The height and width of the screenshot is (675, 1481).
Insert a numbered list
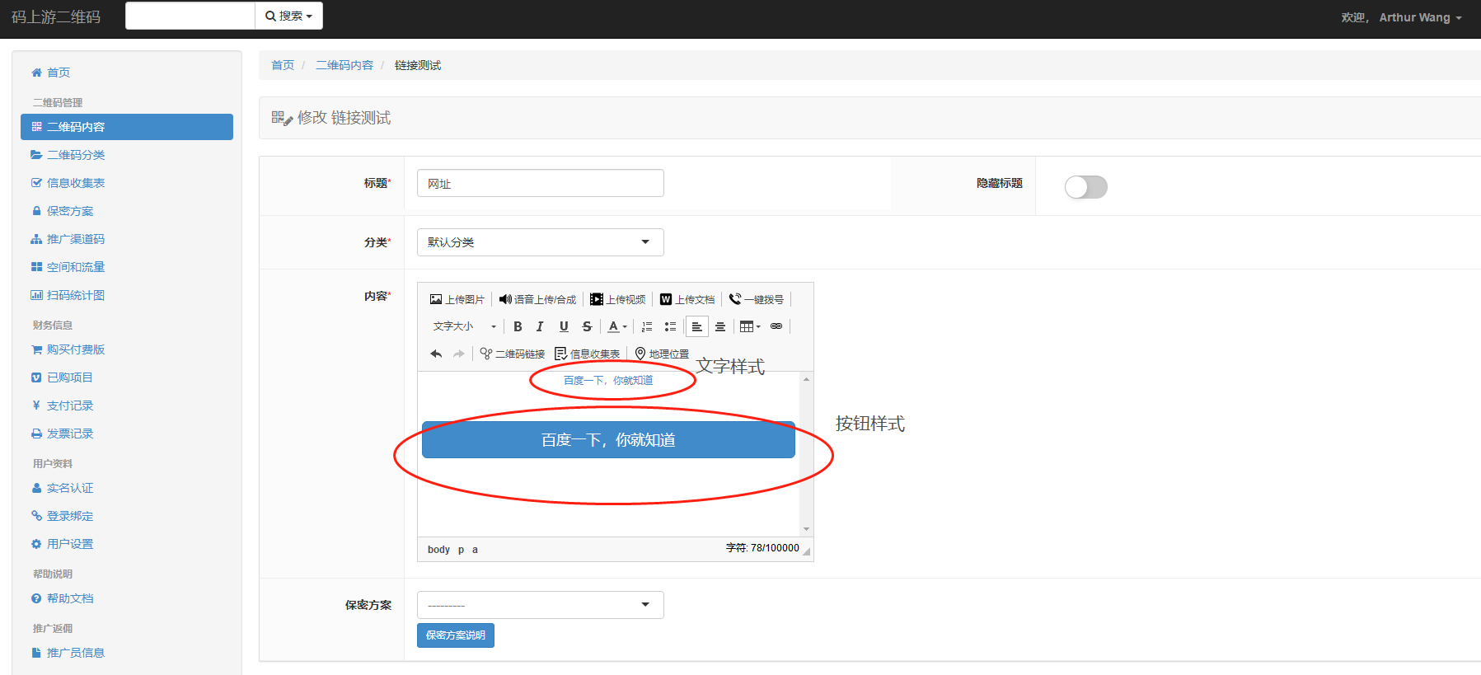[647, 326]
